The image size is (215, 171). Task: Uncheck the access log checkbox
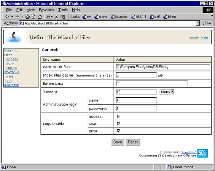point(118,116)
